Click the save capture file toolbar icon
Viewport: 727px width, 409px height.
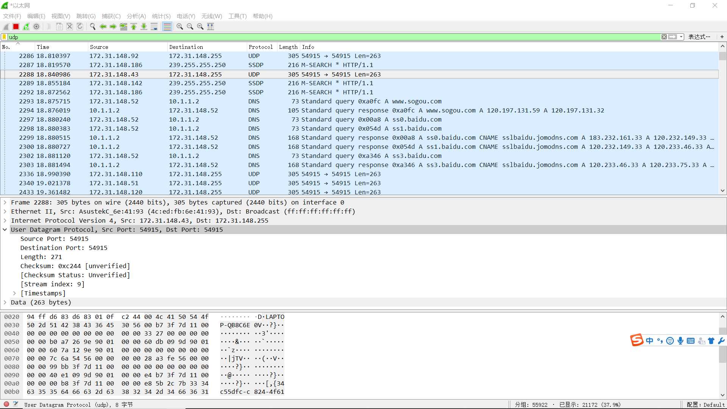59,27
